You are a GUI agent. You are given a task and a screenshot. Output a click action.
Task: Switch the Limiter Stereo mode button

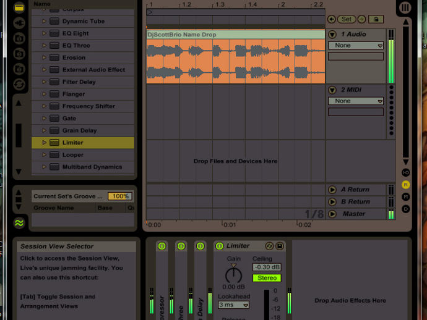(267, 278)
